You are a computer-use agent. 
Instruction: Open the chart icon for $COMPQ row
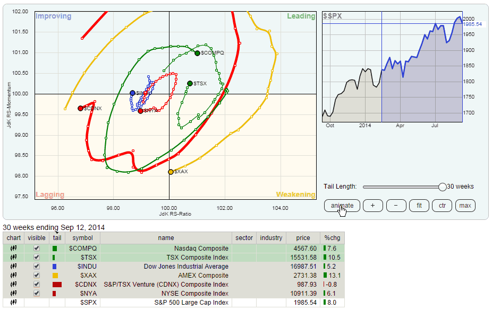pyautogui.click(x=13, y=249)
